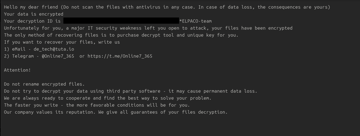This screenshot has height=136, width=360.
Task: Click the words "third party software"
Action: [x=135, y=91]
